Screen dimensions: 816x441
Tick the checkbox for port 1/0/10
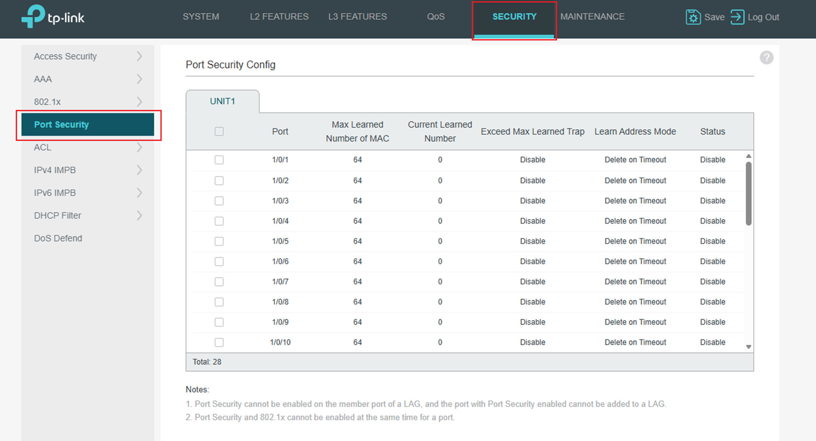click(219, 342)
